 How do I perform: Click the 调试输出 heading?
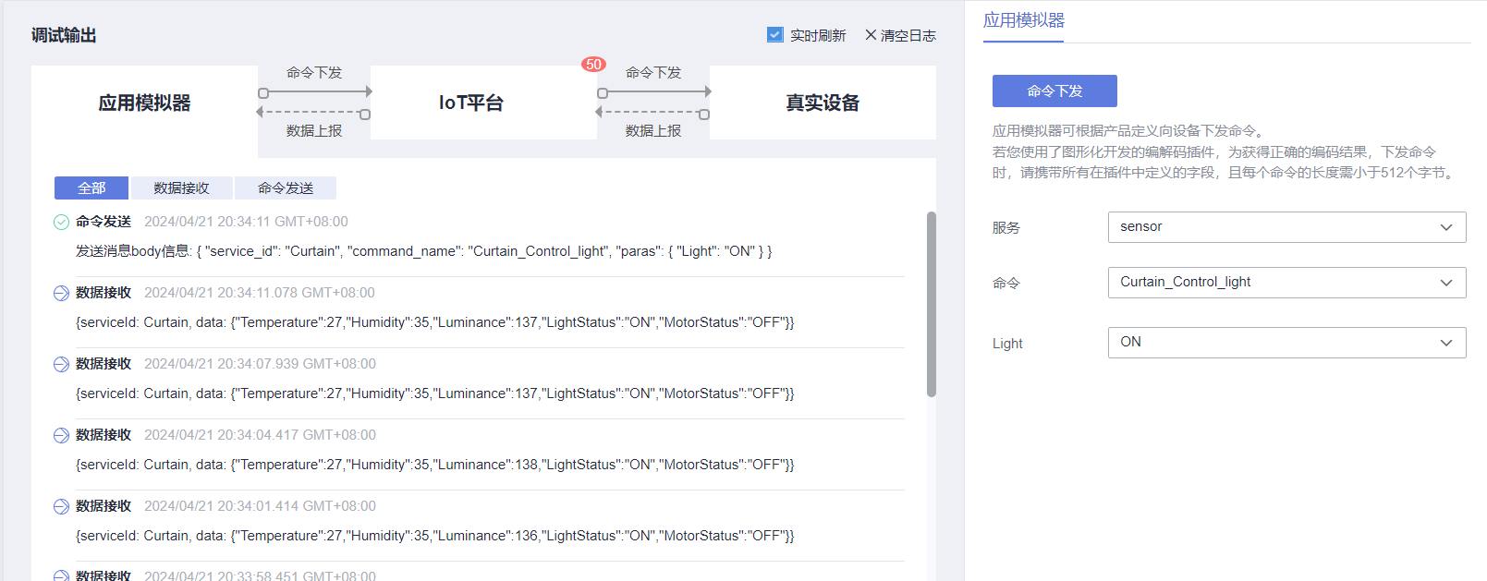pyautogui.click(x=64, y=35)
